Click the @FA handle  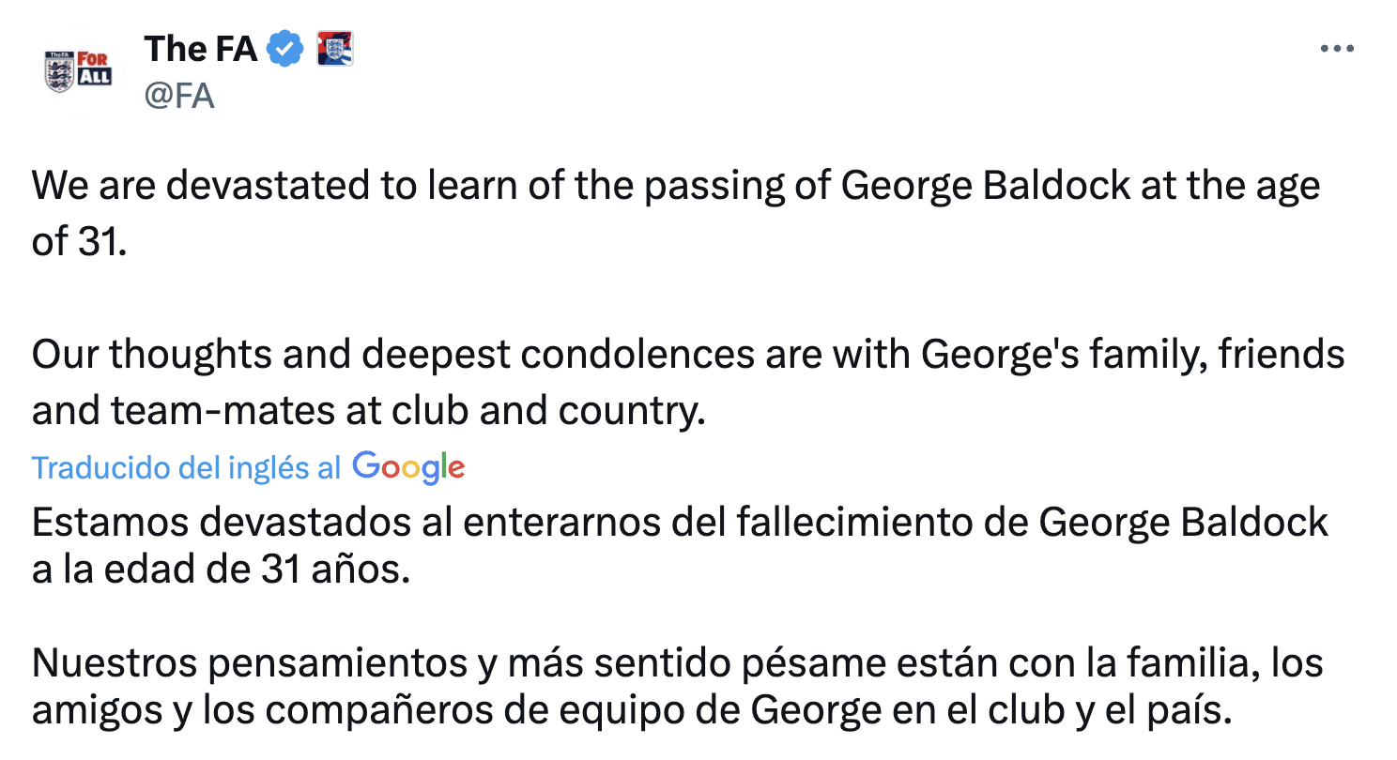(179, 96)
